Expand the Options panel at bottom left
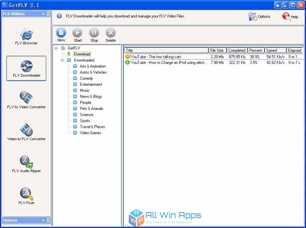Viewport: 306px width, 228px height. point(48,220)
